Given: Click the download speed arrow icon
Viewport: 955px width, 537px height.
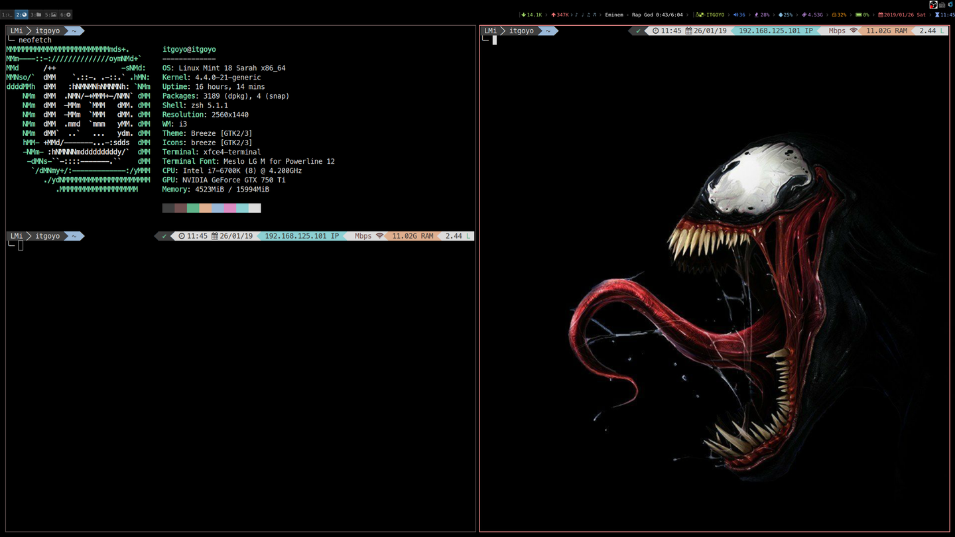Looking at the screenshot, I should [523, 14].
